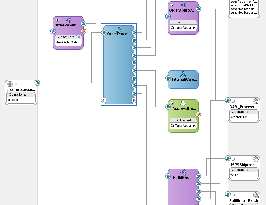Click InternalWarehouse inbound arrow port
Image resolution: width=266 pixels, height=205 pixels.
(168, 78)
